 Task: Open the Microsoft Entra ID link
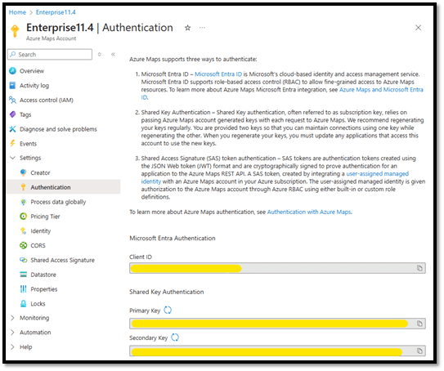(x=218, y=74)
